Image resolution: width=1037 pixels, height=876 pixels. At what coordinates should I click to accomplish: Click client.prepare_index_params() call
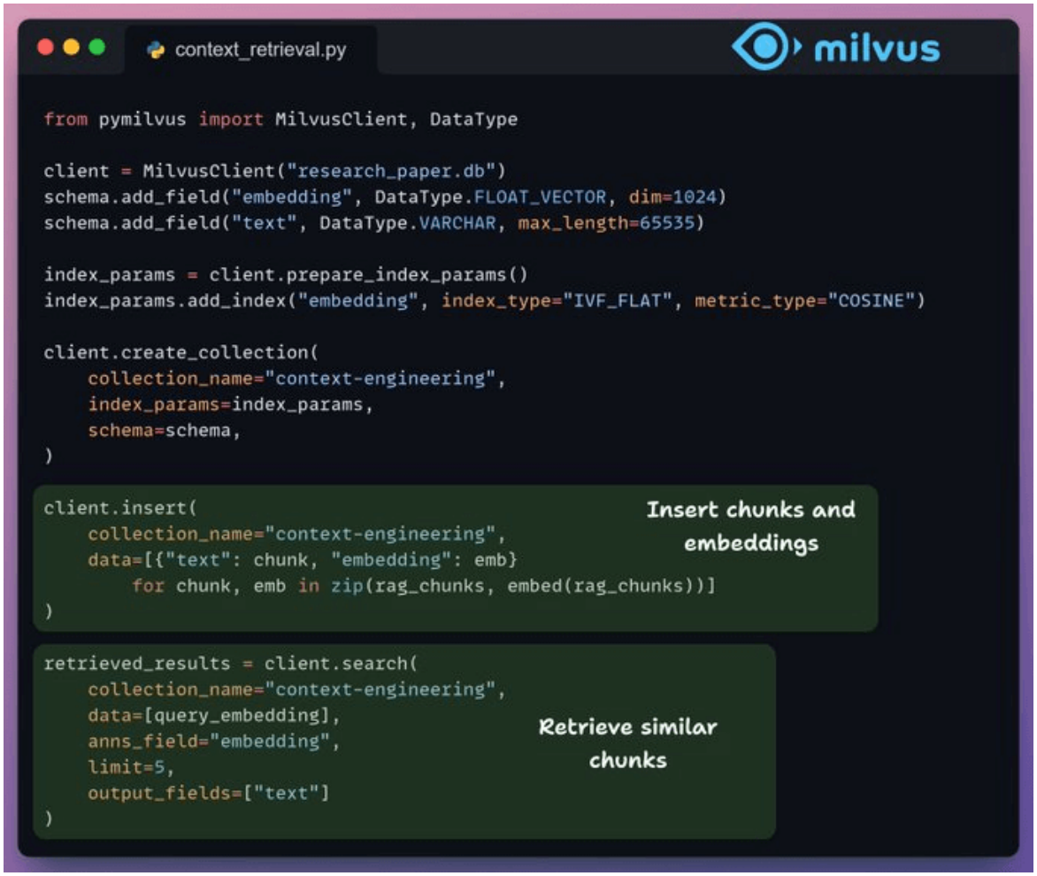click(368, 274)
